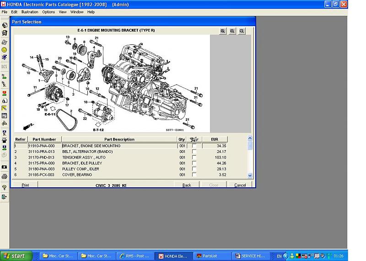The width and height of the screenshot is (366, 261).
Task: Click the red flag sidebar icon
Action: (x=4, y=93)
